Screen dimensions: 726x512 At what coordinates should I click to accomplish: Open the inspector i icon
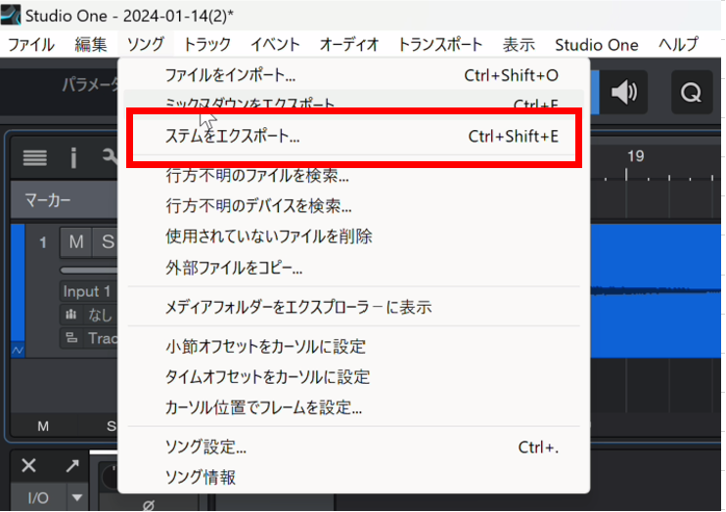[x=73, y=157]
